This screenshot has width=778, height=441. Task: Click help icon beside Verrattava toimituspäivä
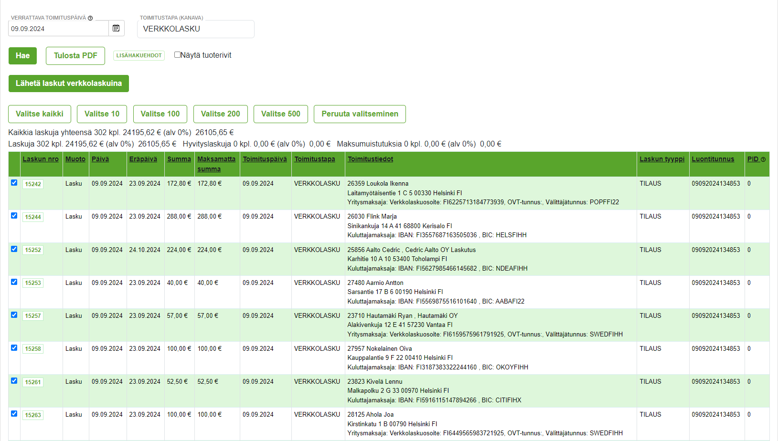90,18
